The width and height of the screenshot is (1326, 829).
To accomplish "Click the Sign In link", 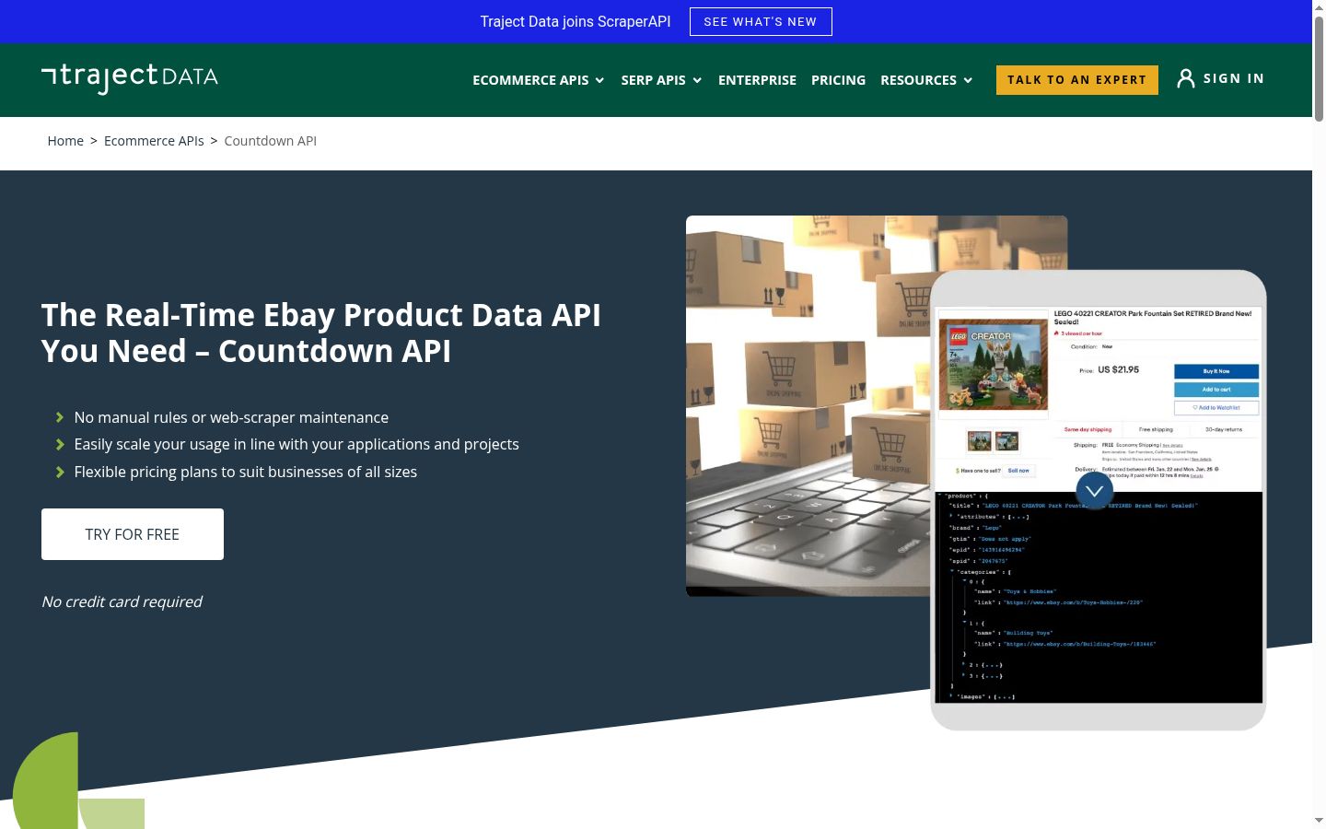I will coord(1233,78).
